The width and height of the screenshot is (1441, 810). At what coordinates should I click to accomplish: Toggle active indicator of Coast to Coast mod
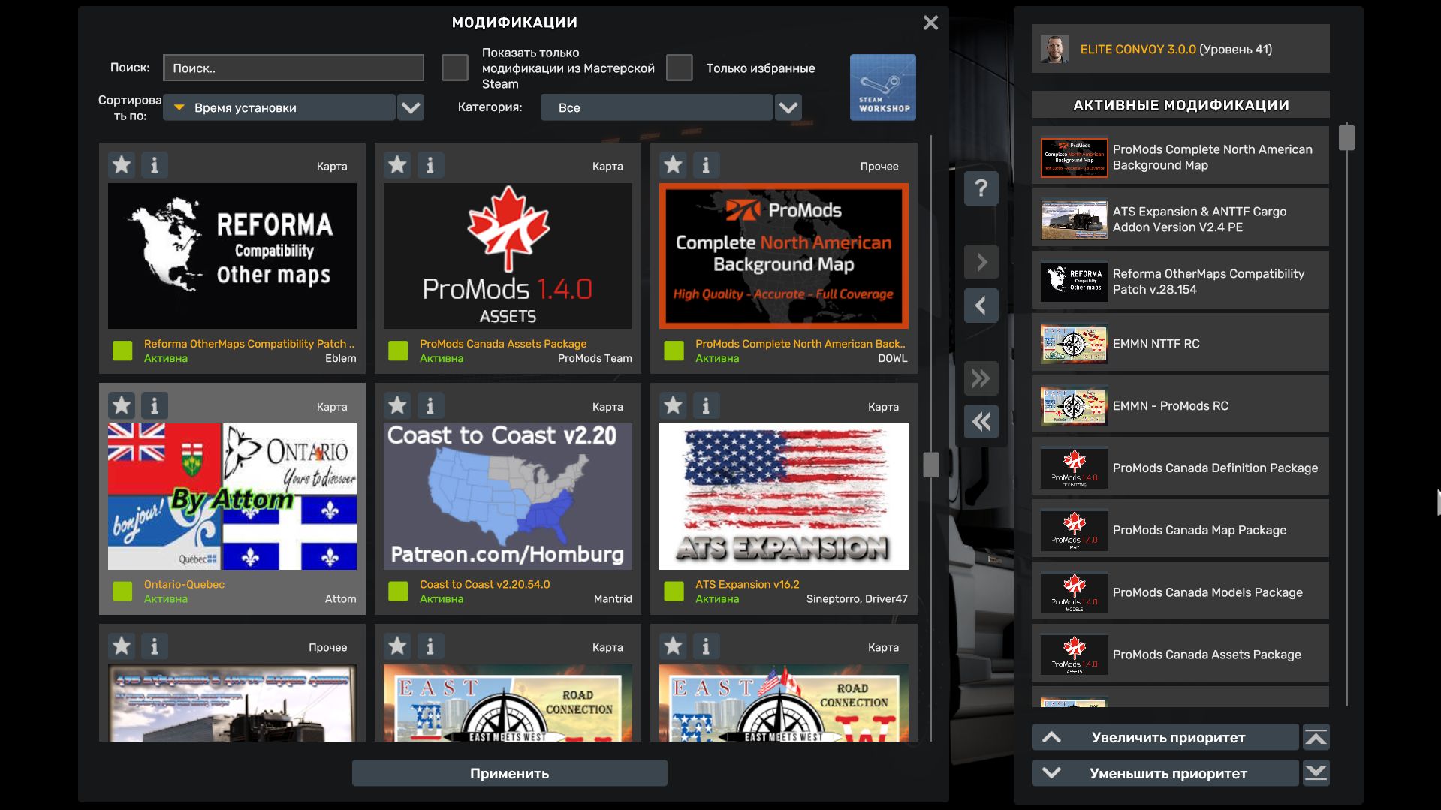pyautogui.click(x=398, y=592)
